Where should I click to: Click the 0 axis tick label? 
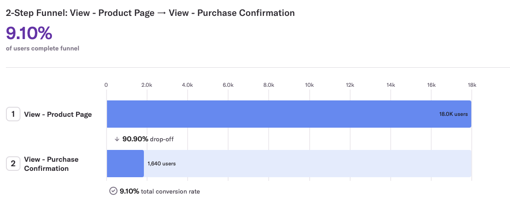pyautogui.click(x=106, y=85)
